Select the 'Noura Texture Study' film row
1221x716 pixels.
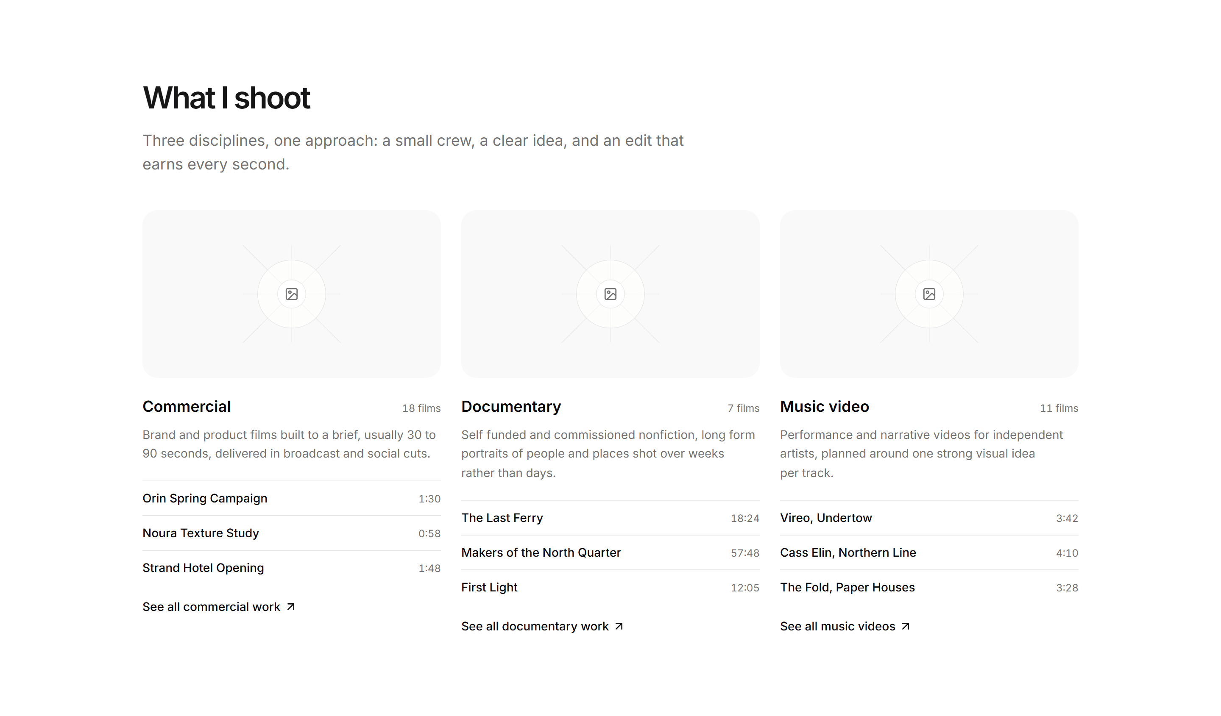[x=292, y=533]
